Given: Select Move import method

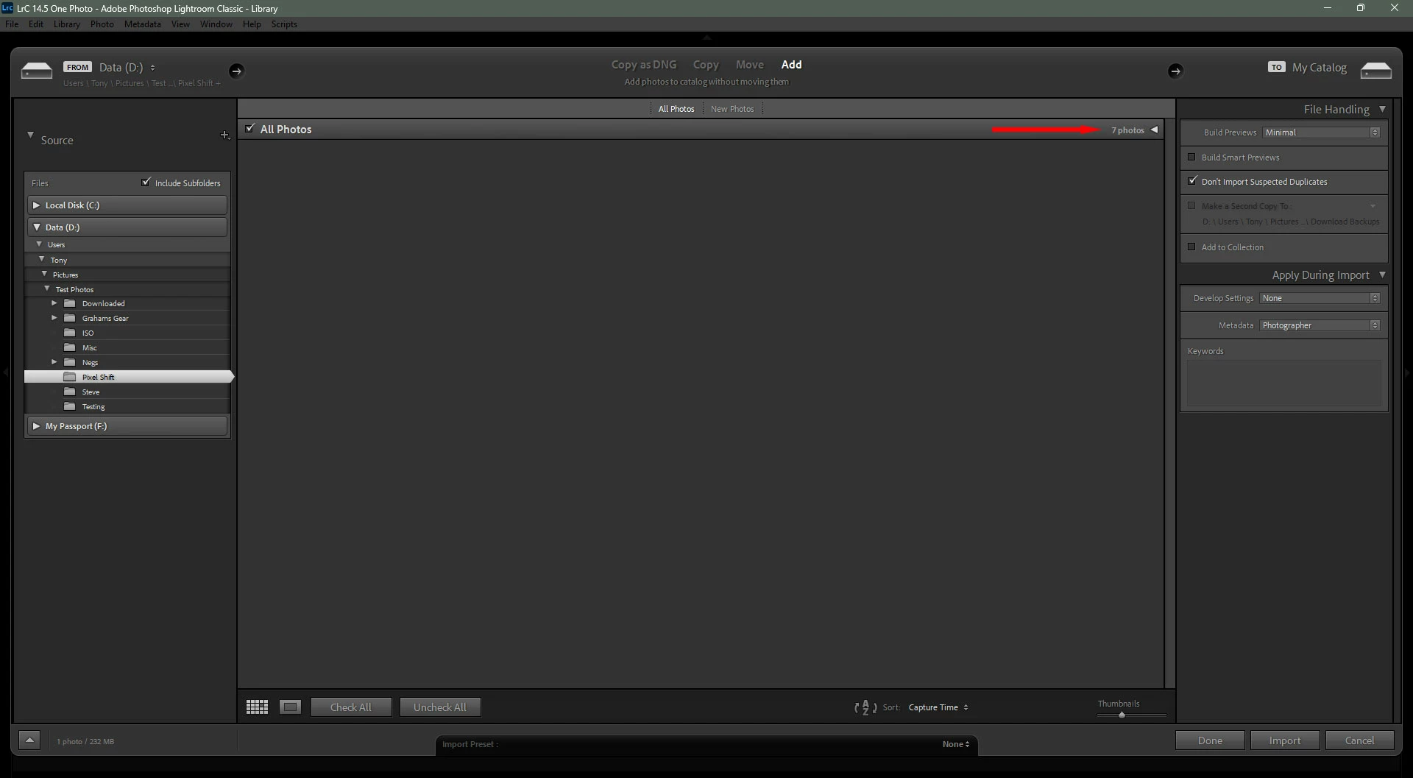Looking at the screenshot, I should [750, 65].
